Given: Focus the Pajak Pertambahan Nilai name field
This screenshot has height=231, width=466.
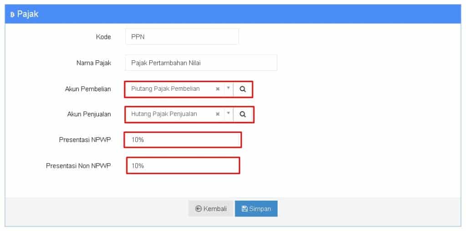Looking at the screenshot, I should 201,63.
